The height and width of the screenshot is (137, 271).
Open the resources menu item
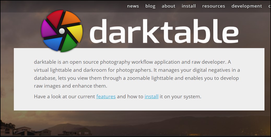tap(214, 6)
